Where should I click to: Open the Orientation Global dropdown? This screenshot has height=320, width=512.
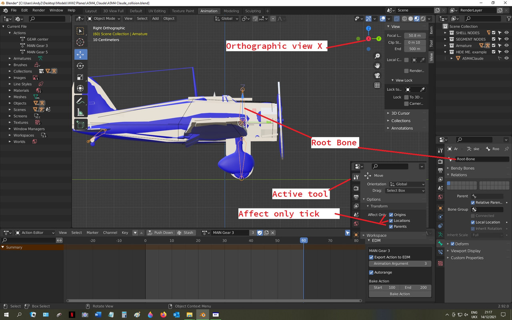[406, 184]
